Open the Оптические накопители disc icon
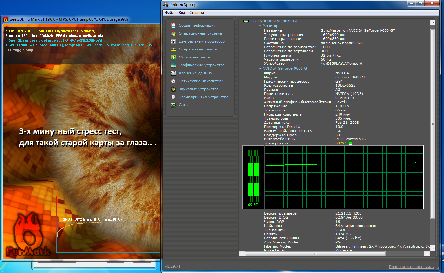This screenshot has width=444, height=273. pyautogui.click(x=173, y=81)
